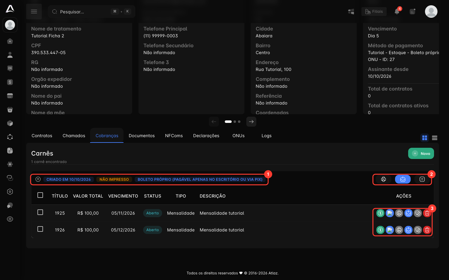This screenshot has height=280, width=449.
Task: Open the document icon in the sidebar
Action: 10,151
